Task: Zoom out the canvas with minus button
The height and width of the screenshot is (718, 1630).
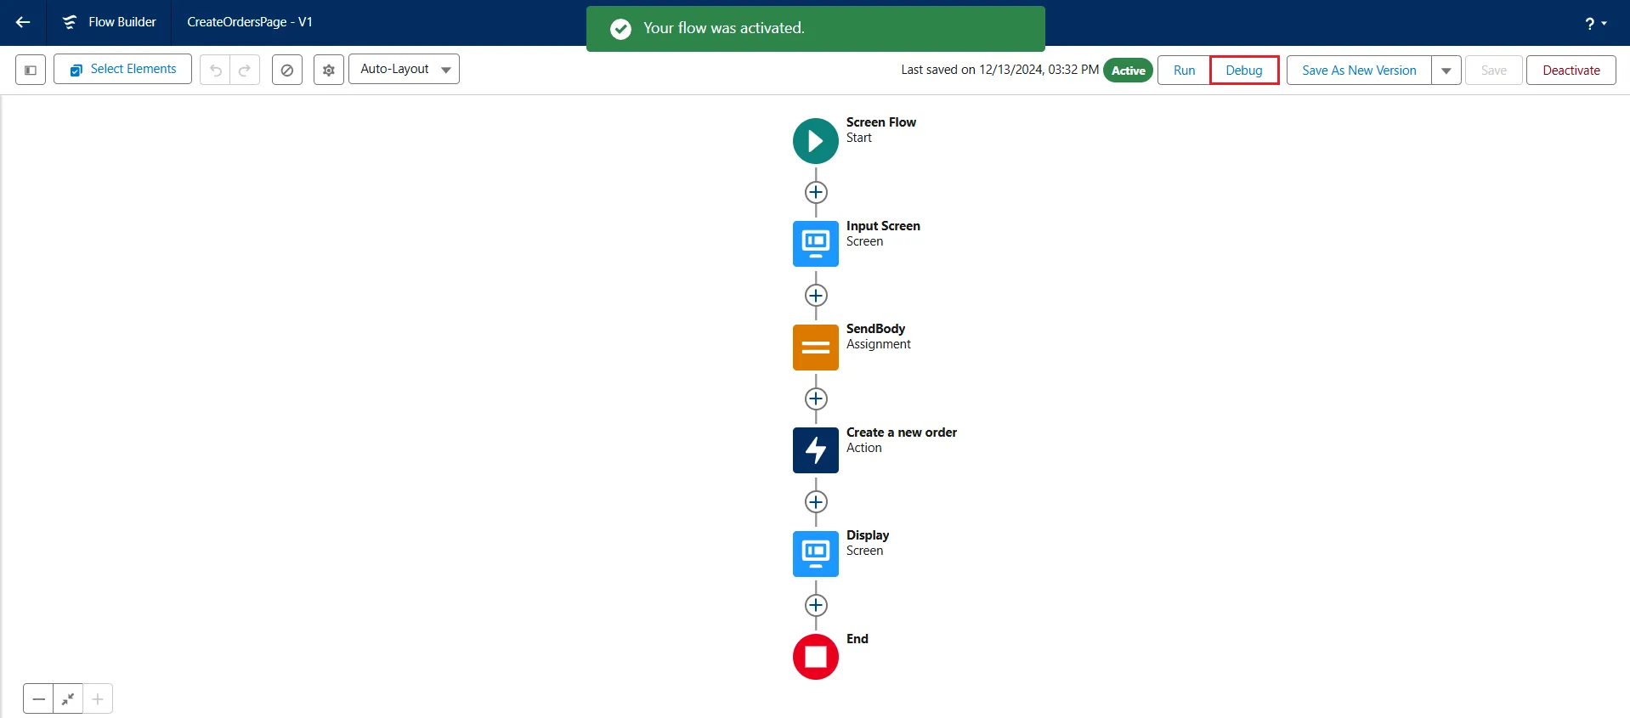Action: tap(39, 698)
